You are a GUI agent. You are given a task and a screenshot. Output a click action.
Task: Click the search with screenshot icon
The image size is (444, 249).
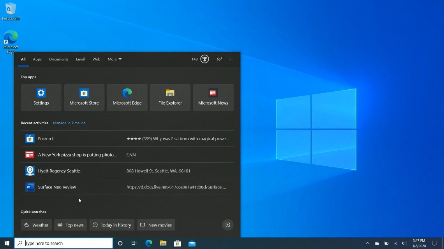(228, 225)
